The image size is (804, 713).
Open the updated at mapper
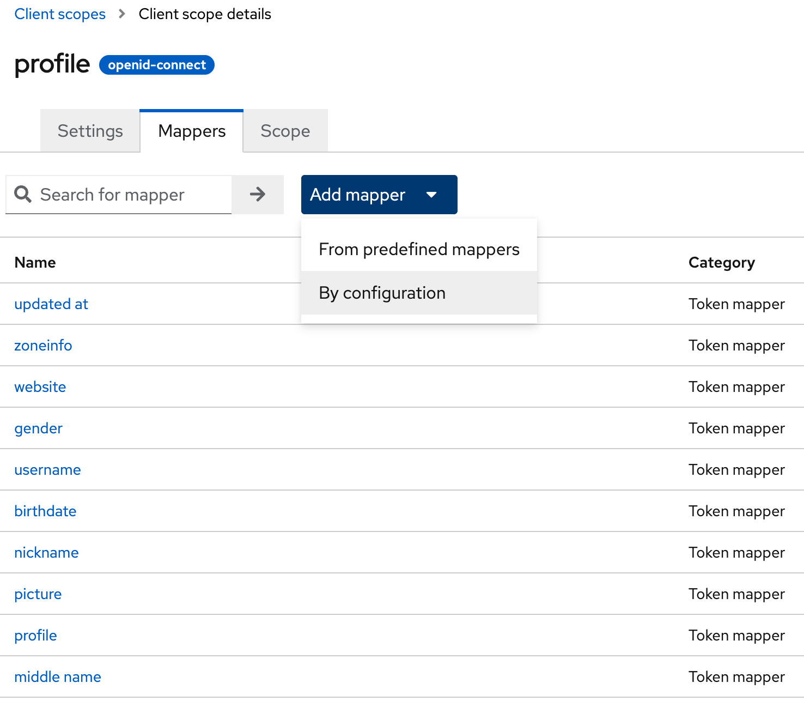[51, 304]
